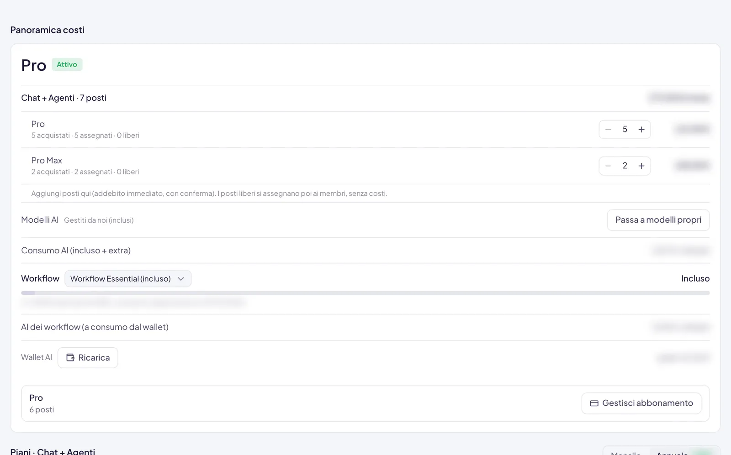Screen dimensions: 731x455
Task: Select the Pro Max seat count value 2
Action: click(625, 166)
